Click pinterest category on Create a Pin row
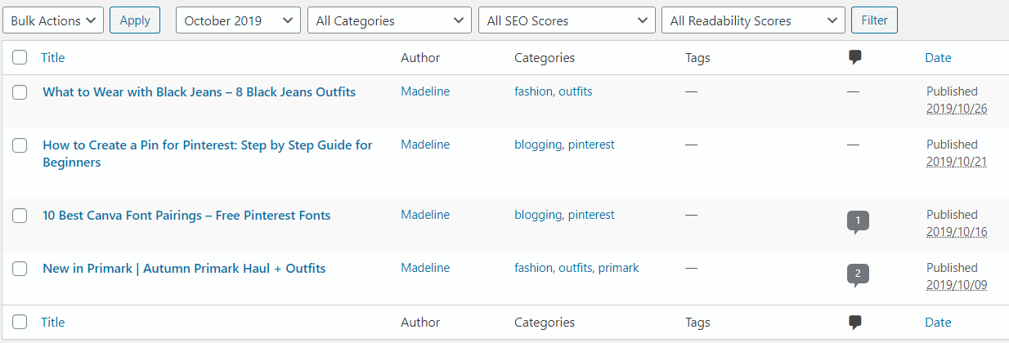Image resolution: width=1009 pixels, height=343 pixels. 591,145
